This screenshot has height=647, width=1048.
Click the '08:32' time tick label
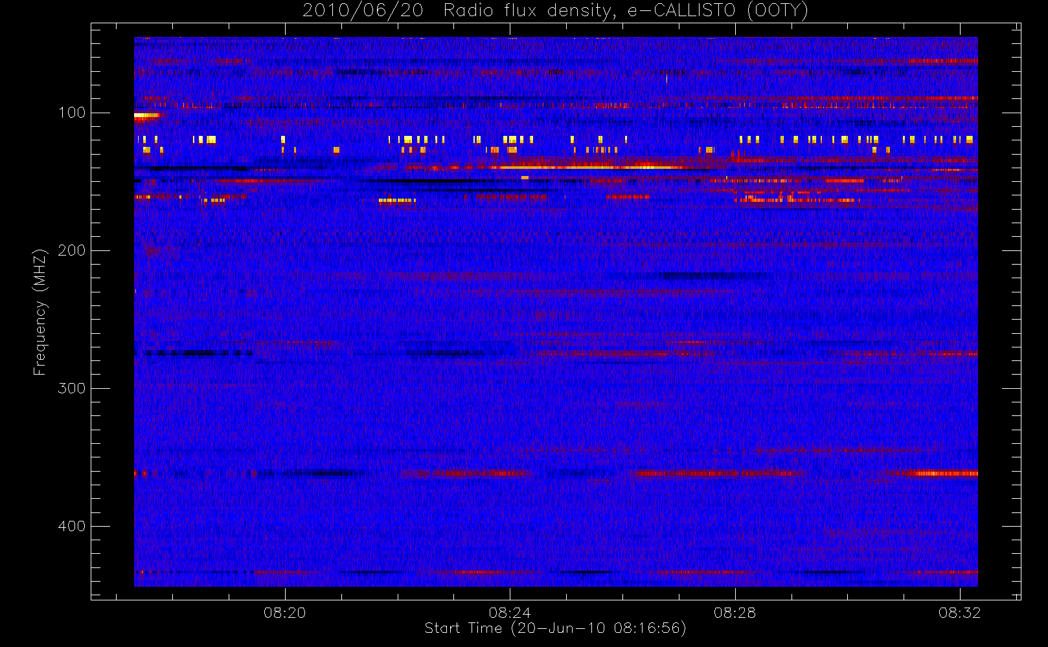click(960, 613)
